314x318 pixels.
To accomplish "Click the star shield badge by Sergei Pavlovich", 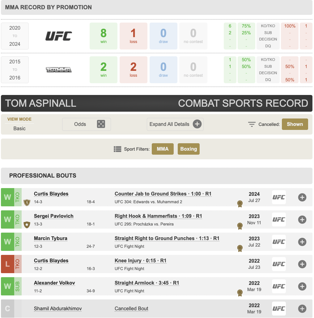I will tap(27, 225).
